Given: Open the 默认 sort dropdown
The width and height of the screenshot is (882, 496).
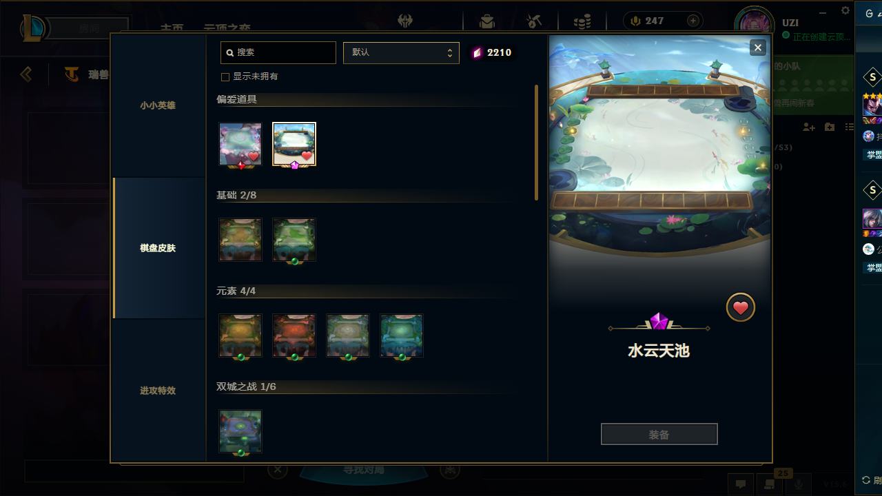Looking at the screenshot, I should [401, 52].
